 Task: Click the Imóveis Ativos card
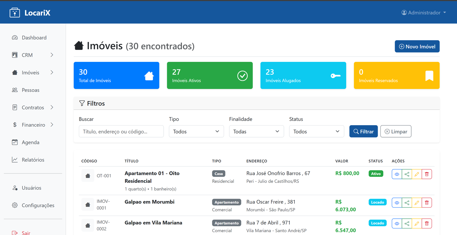tap(210, 75)
